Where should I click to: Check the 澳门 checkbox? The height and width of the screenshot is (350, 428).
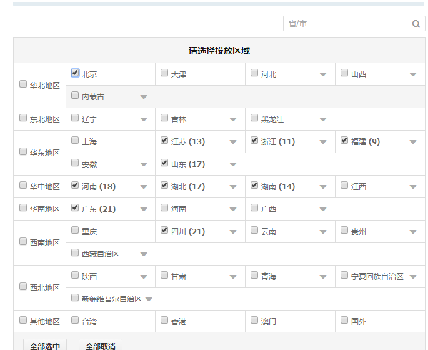254,320
